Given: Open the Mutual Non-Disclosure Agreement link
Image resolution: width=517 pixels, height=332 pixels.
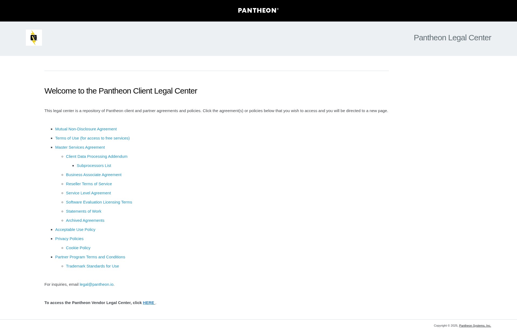Looking at the screenshot, I should point(86,129).
